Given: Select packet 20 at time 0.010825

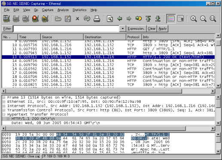Looking at the screenshot, I should (x=108, y=85).
